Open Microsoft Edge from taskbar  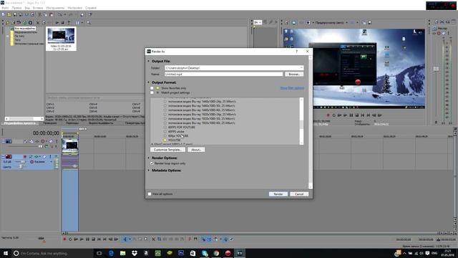click(x=111, y=253)
